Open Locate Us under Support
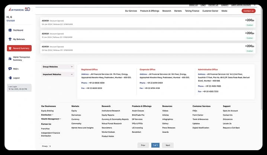 coord(227,124)
